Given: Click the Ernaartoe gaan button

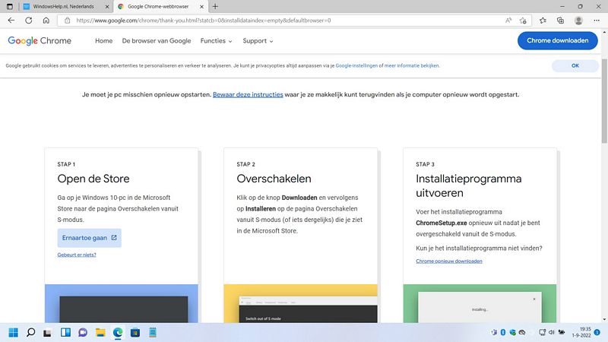Looking at the screenshot, I should 89,238.
